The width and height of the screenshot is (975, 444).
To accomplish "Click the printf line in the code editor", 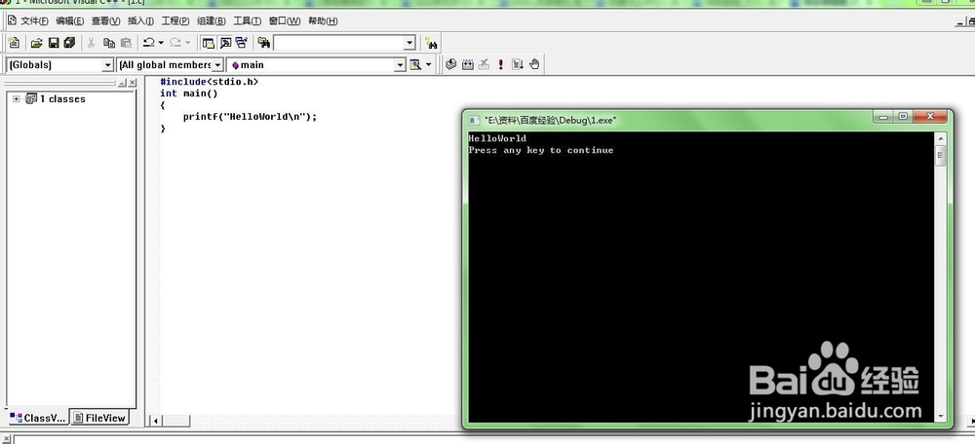I will coord(250,116).
